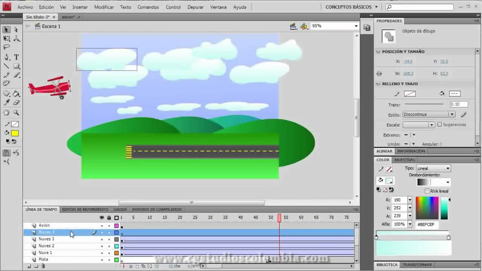Viewport: 482px width, 271px height.
Task: Toggle visibility dot of Nuves 3 layer
Action: 102,239
